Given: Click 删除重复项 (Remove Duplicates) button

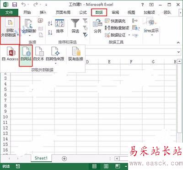Looking at the screenshot, I should click(x=117, y=28).
